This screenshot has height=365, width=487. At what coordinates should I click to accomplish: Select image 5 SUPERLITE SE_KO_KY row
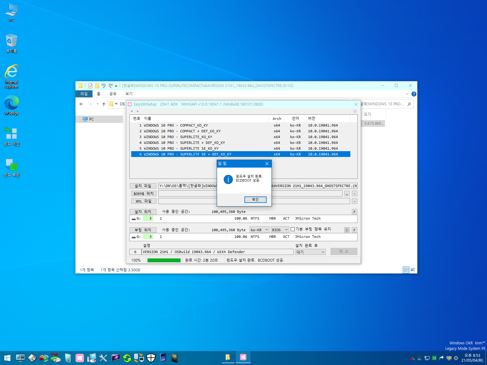(240, 148)
